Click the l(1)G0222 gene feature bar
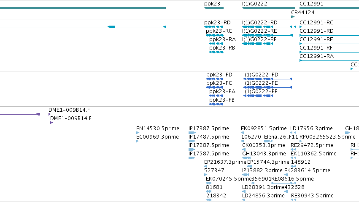 269,8
